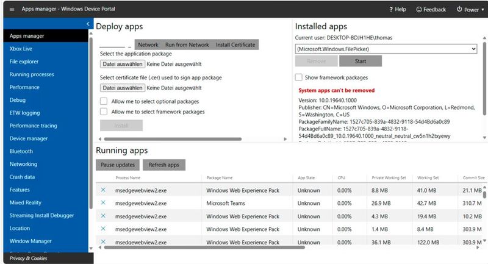Sort by the Working Set column header

click(428, 178)
